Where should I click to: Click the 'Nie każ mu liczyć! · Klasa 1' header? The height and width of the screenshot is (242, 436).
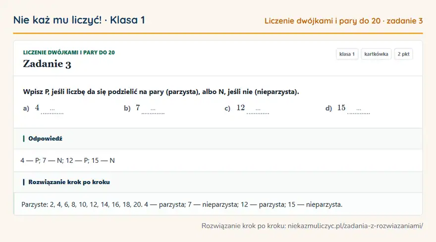click(x=79, y=20)
